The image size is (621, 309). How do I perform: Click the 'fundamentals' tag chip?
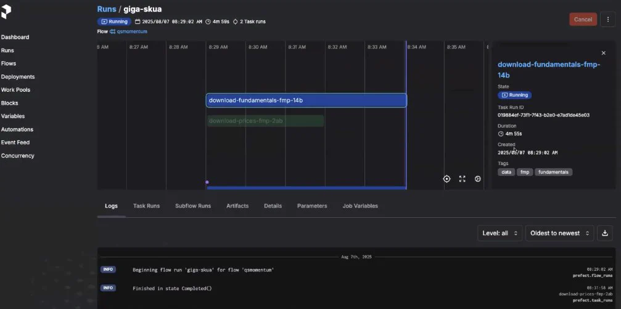tap(553, 172)
